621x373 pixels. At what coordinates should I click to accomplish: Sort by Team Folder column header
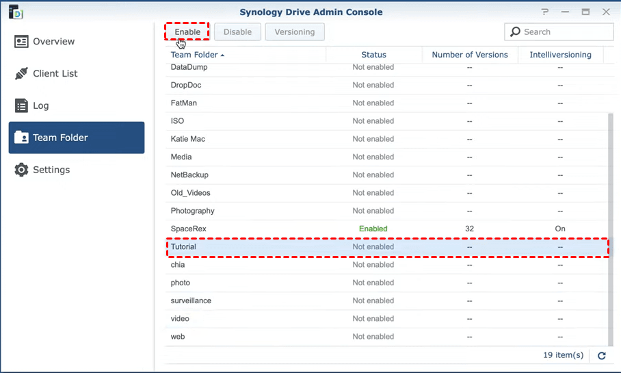click(x=194, y=55)
